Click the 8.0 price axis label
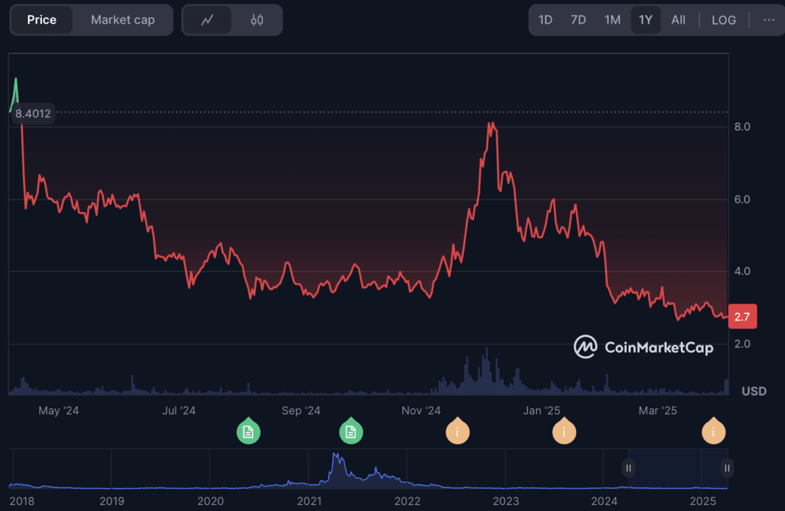 click(x=741, y=127)
